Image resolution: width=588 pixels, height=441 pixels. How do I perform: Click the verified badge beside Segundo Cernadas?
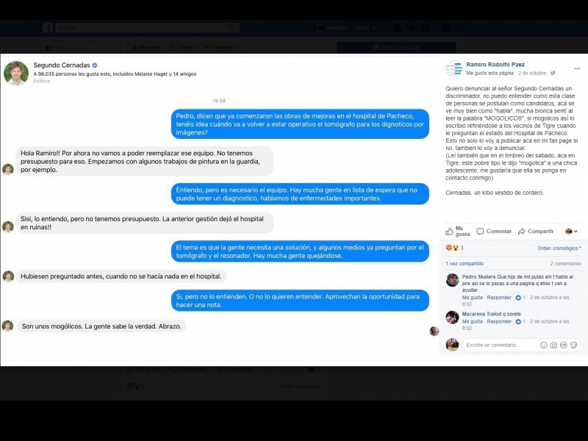(x=95, y=65)
